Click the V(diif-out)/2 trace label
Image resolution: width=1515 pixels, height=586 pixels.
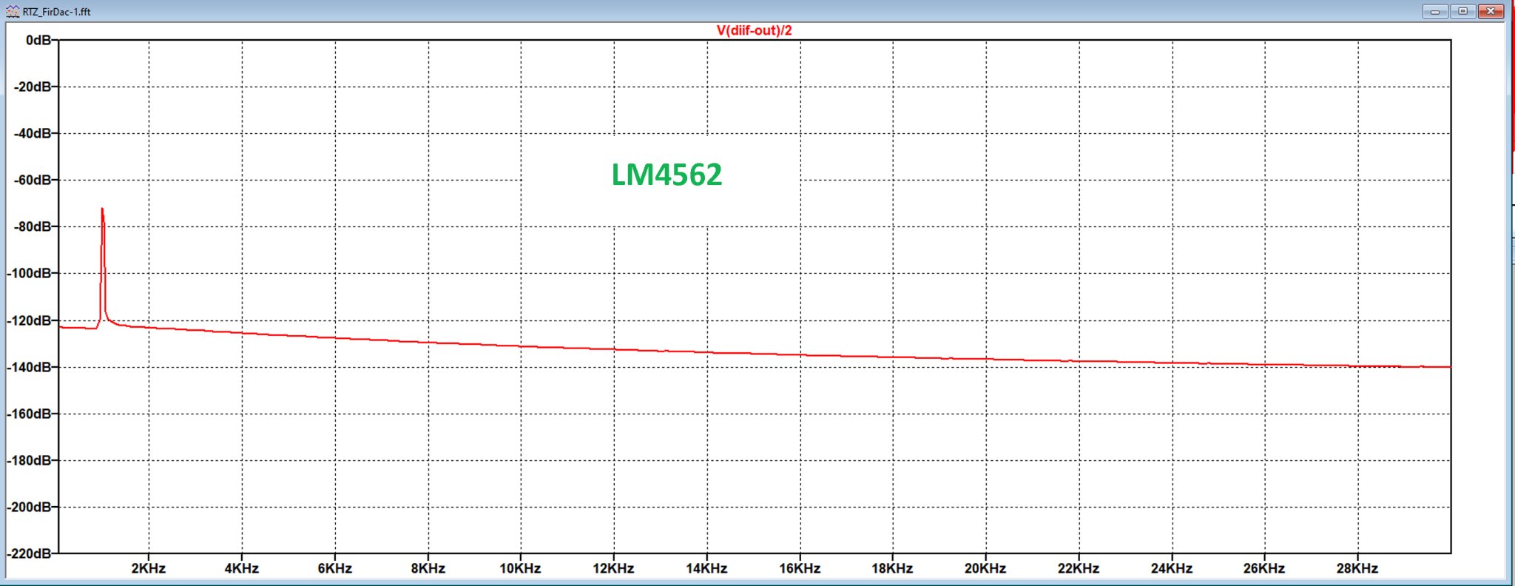(x=754, y=30)
